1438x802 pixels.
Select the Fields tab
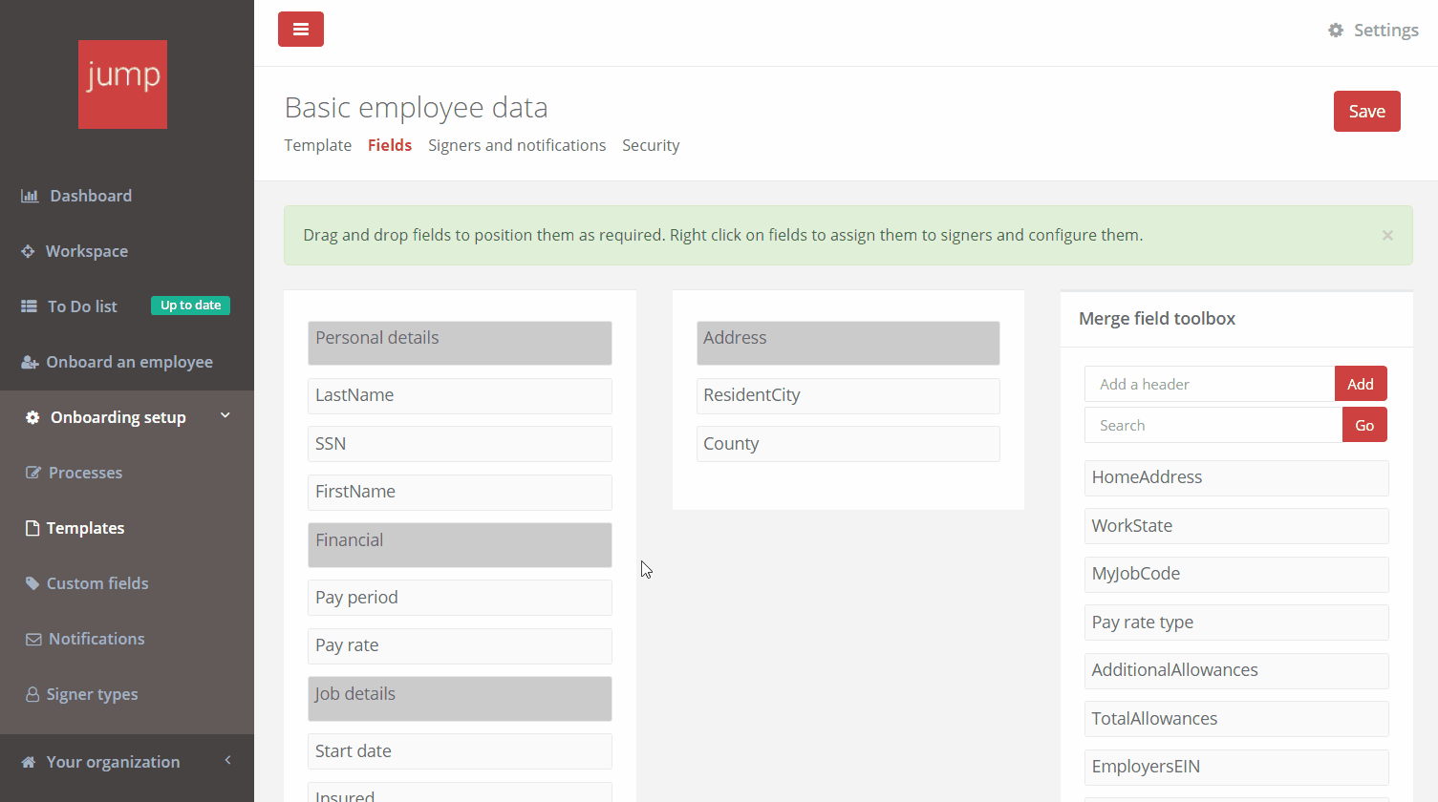[390, 145]
